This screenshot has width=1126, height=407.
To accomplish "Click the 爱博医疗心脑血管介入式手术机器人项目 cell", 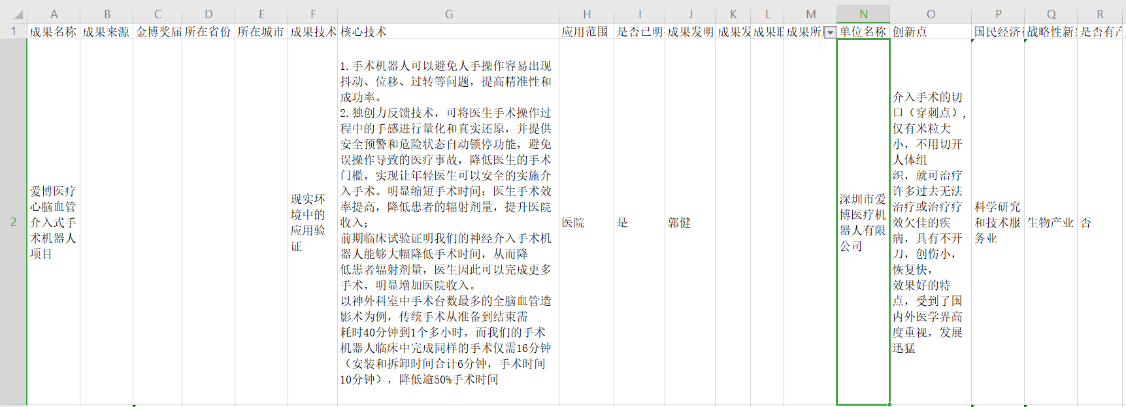I will click(x=54, y=223).
